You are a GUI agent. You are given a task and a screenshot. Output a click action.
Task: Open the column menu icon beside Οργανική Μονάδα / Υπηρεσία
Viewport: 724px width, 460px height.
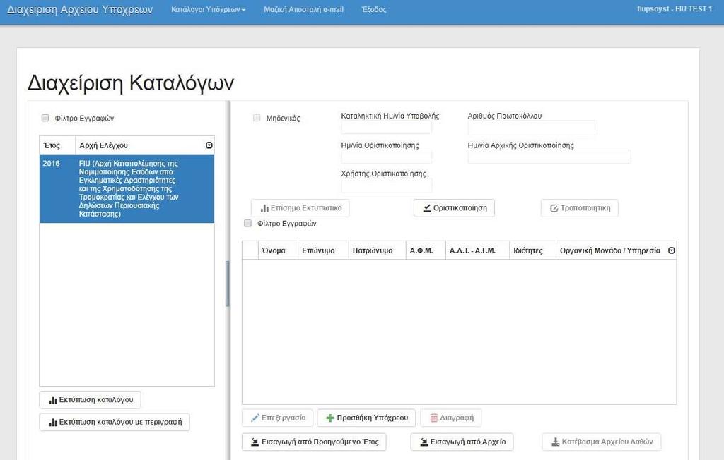pyautogui.click(x=672, y=250)
